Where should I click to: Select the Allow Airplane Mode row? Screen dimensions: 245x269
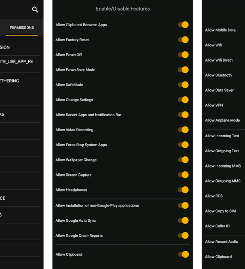click(x=222, y=120)
